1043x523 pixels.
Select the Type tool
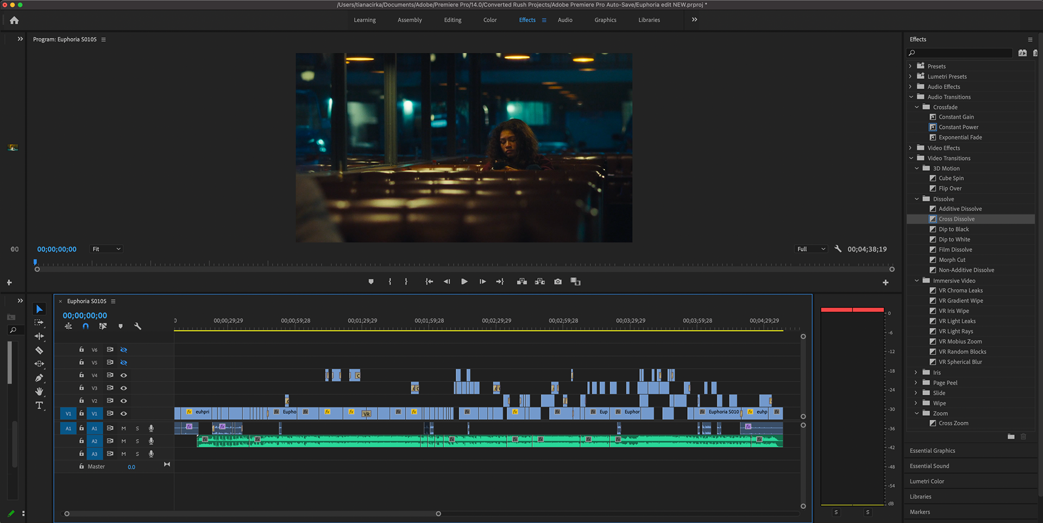39,406
